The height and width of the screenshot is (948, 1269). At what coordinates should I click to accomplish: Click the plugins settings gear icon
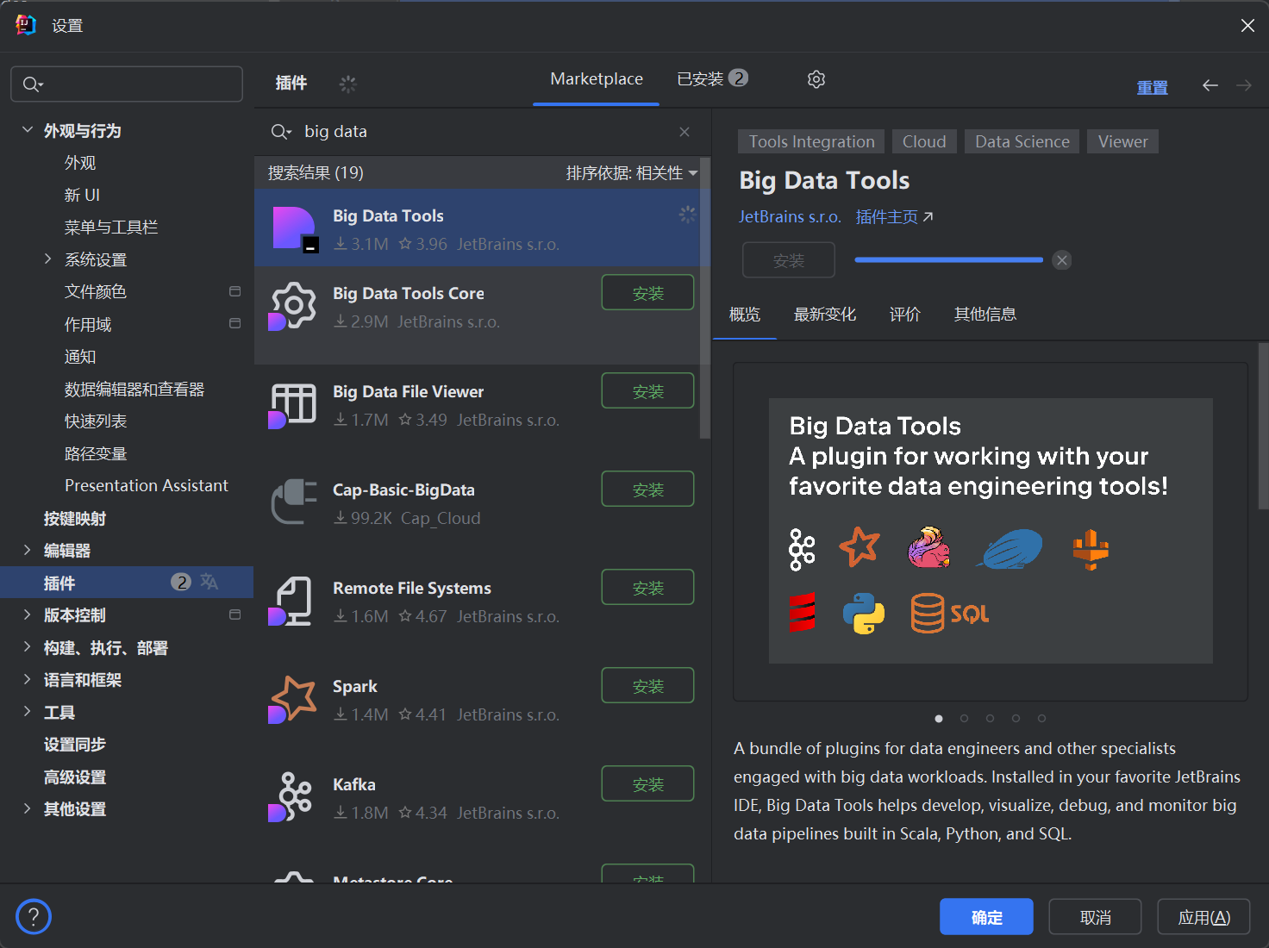[816, 79]
